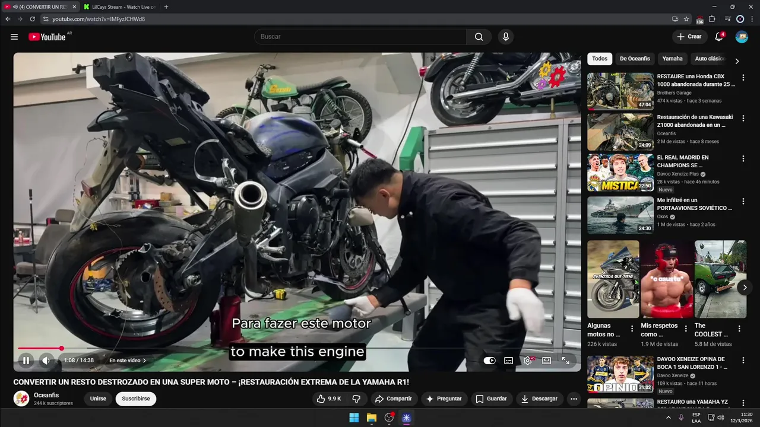This screenshot has width=760, height=427.
Task: Select the Auto clásico filter chip
Action: pos(710,59)
